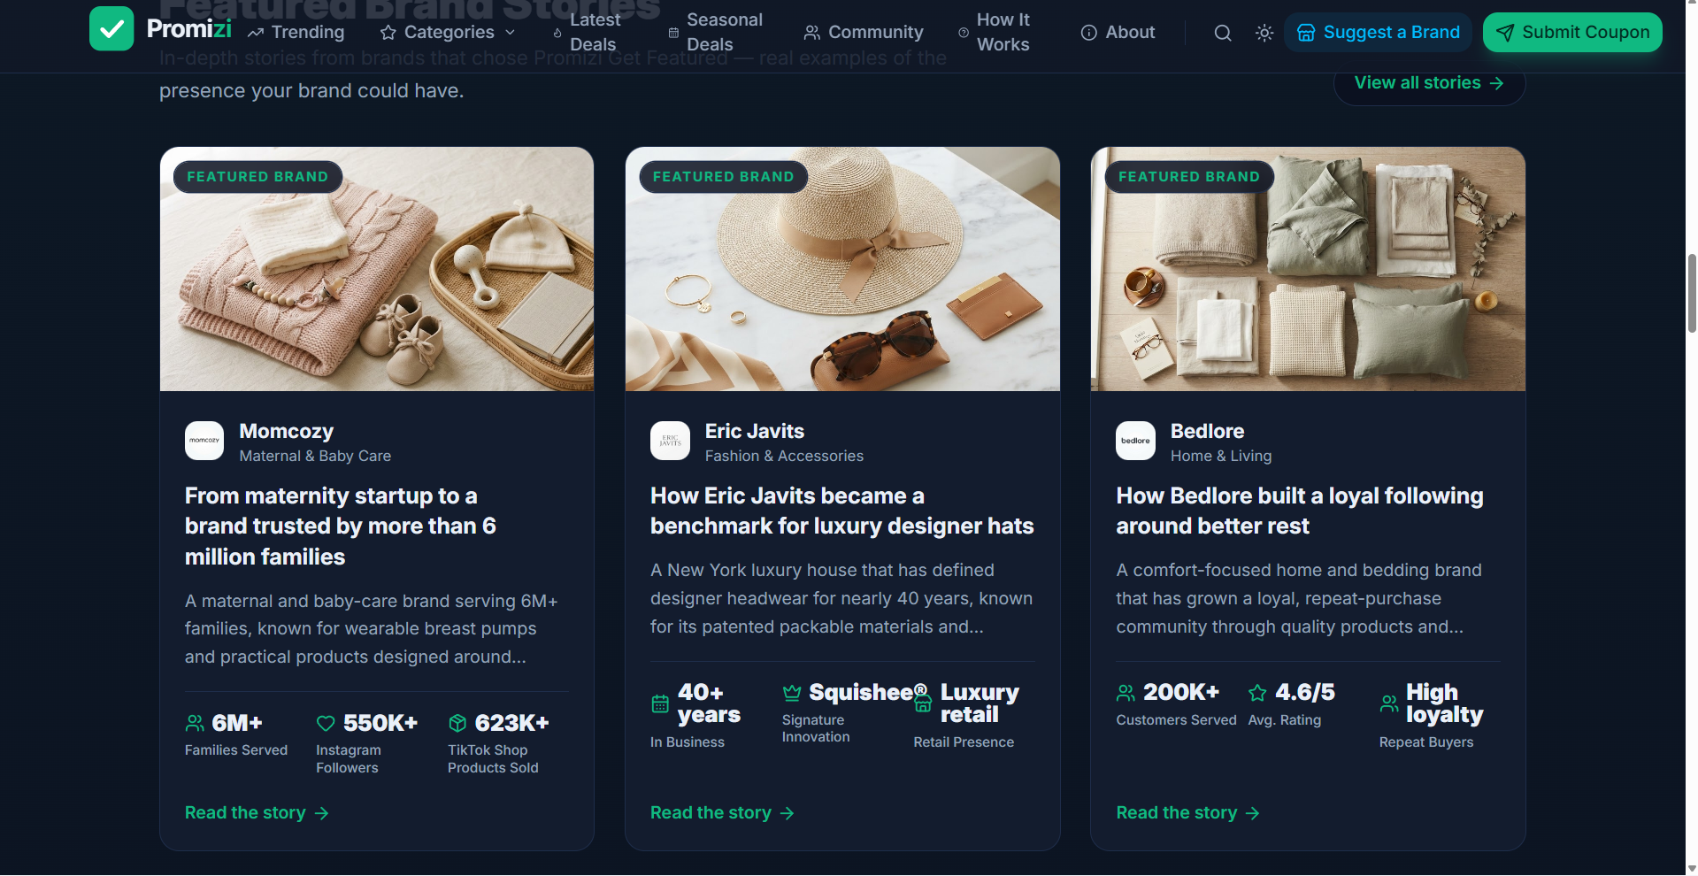Click the Eric Javits story headline

842,511
